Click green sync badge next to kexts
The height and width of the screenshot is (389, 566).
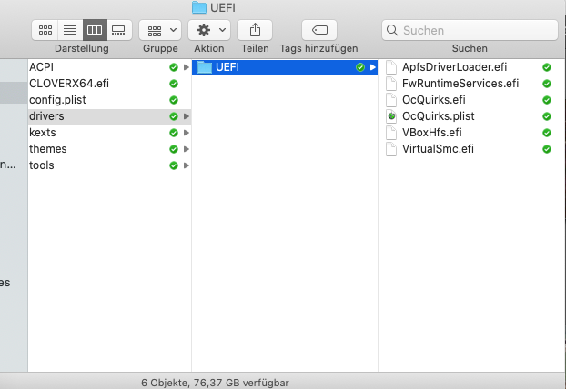(x=174, y=133)
